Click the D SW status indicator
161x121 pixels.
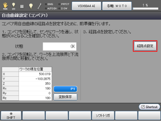tap(63, 8)
